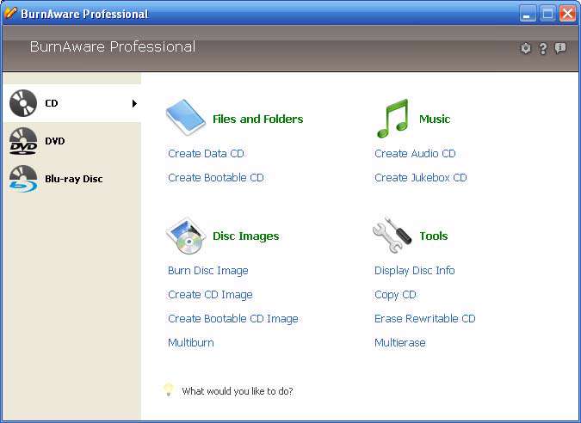This screenshot has height=423, width=581.
Task: Switch to the DVD tab
Action: click(x=72, y=141)
